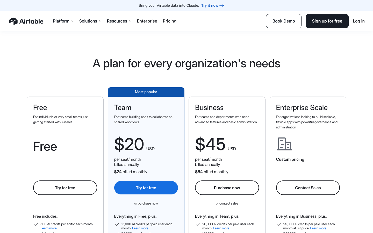Click the Book Demo button
373x233 pixels.
(284, 21)
